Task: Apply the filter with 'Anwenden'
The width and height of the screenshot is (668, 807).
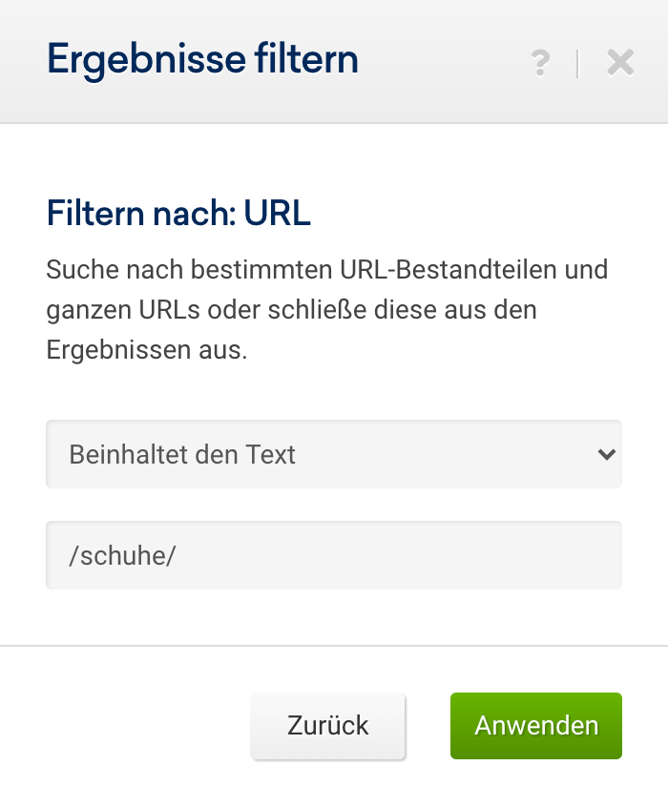Action: (x=535, y=726)
